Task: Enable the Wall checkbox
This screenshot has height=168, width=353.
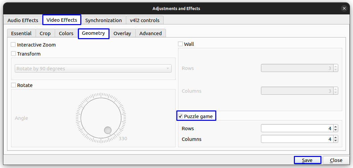Action: tap(180, 44)
